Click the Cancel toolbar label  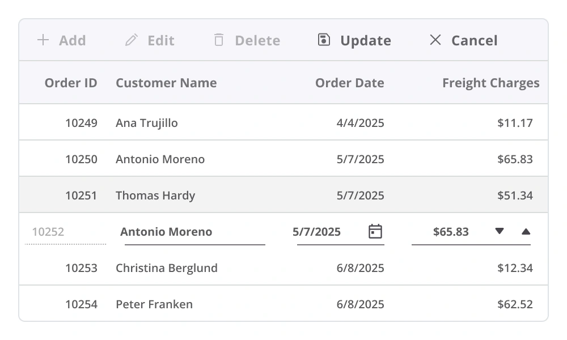pyautogui.click(x=474, y=40)
